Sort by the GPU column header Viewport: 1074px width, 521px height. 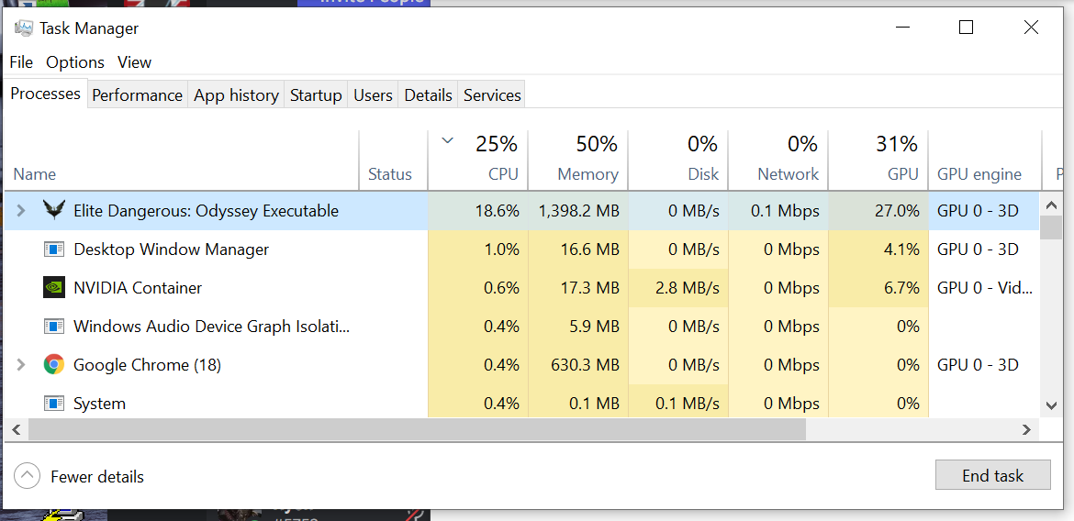click(878, 161)
